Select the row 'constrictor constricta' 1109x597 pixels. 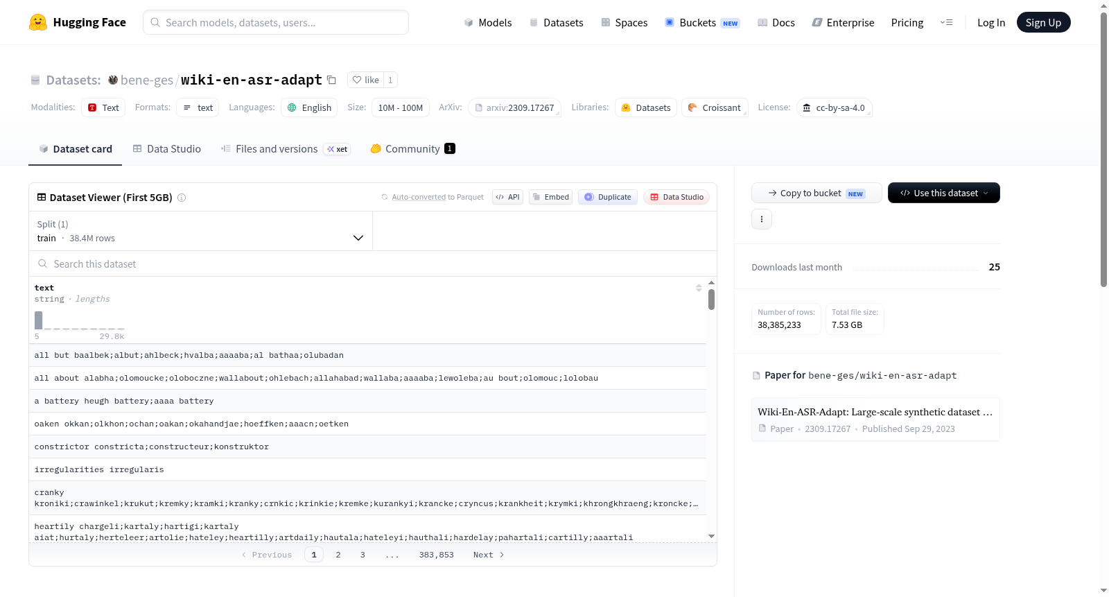tap(367, 447)
